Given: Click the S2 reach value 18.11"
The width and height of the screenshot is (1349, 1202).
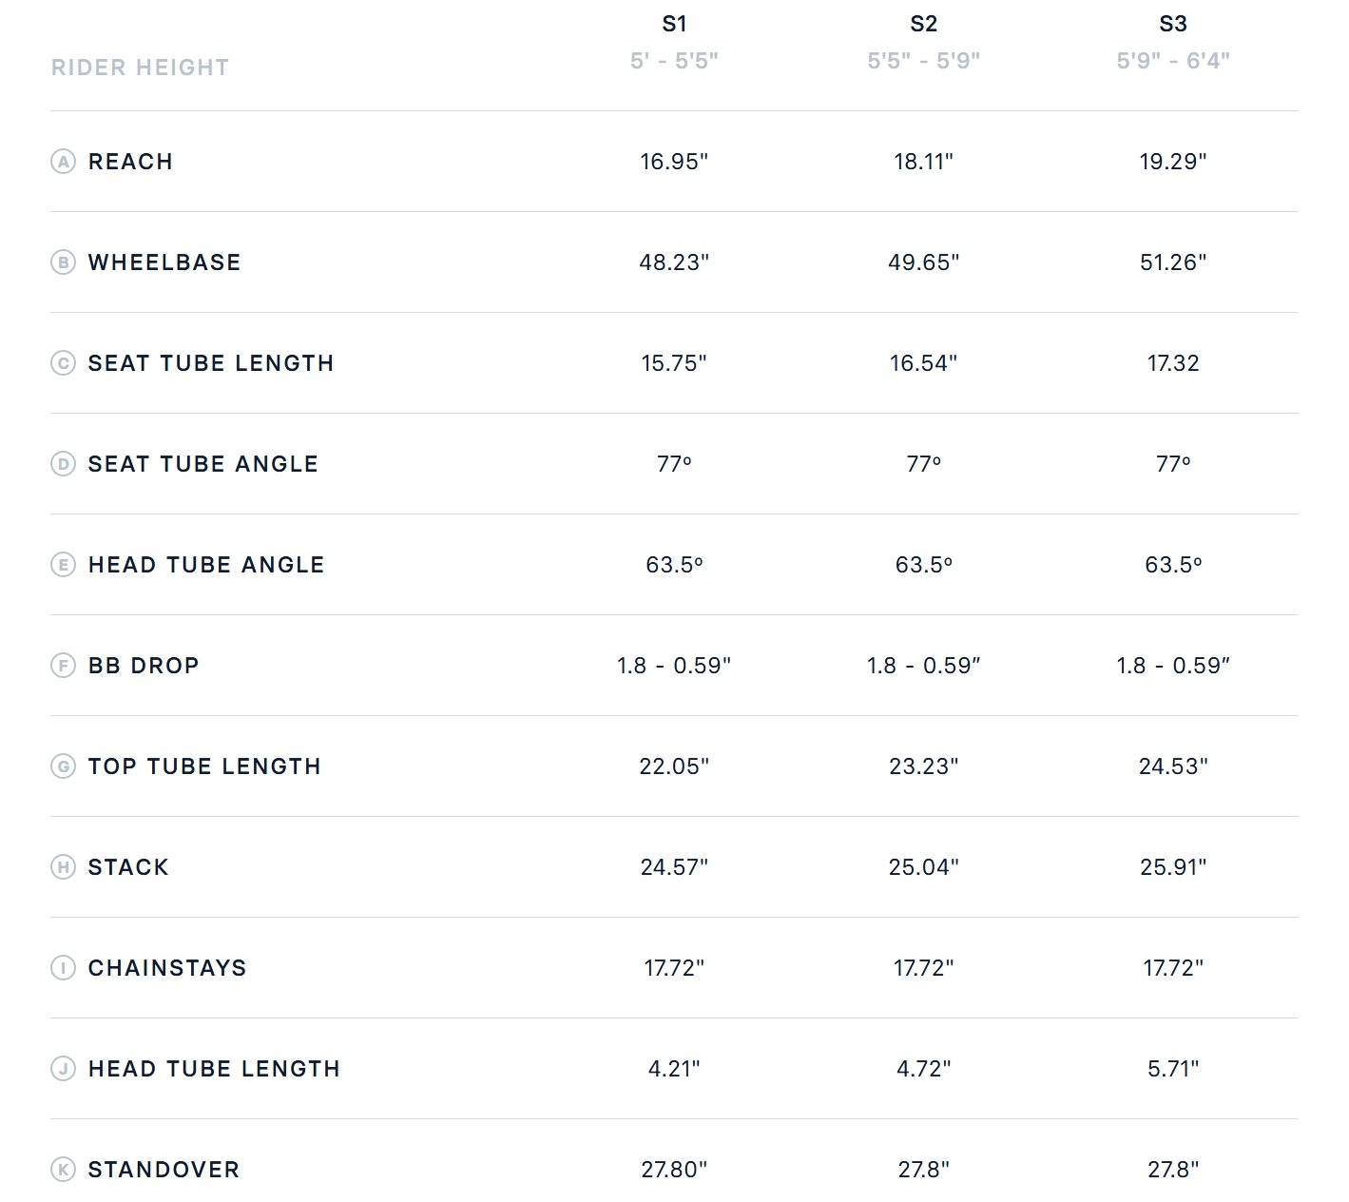Looking at the screenshot, I should (923, 162).
